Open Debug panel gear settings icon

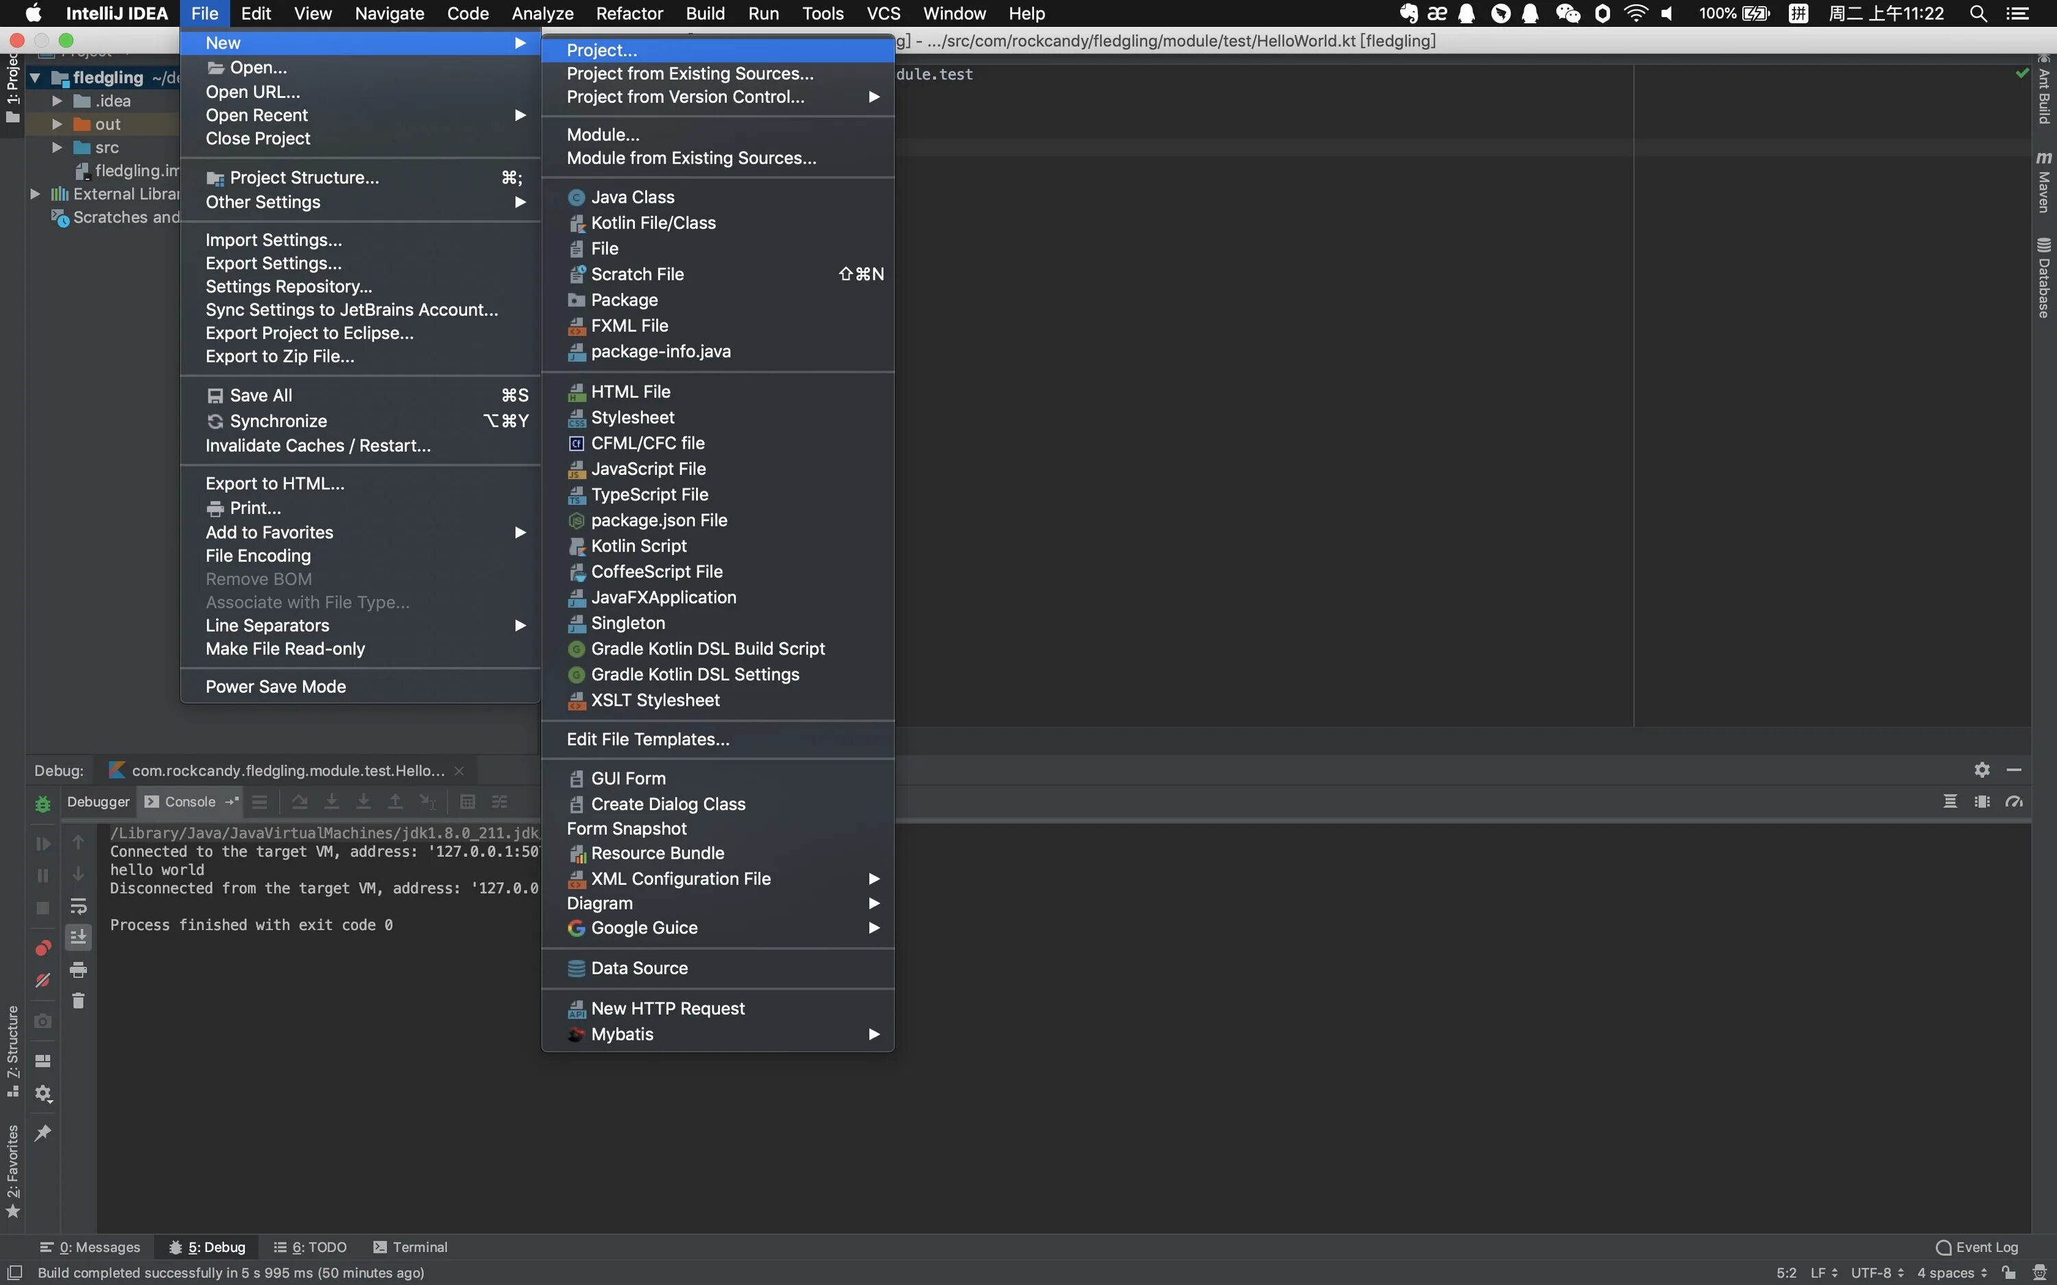(1982, 770)
